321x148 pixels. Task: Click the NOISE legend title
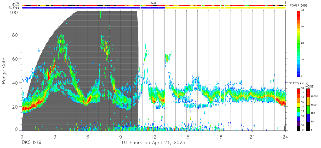click(309, 86)
